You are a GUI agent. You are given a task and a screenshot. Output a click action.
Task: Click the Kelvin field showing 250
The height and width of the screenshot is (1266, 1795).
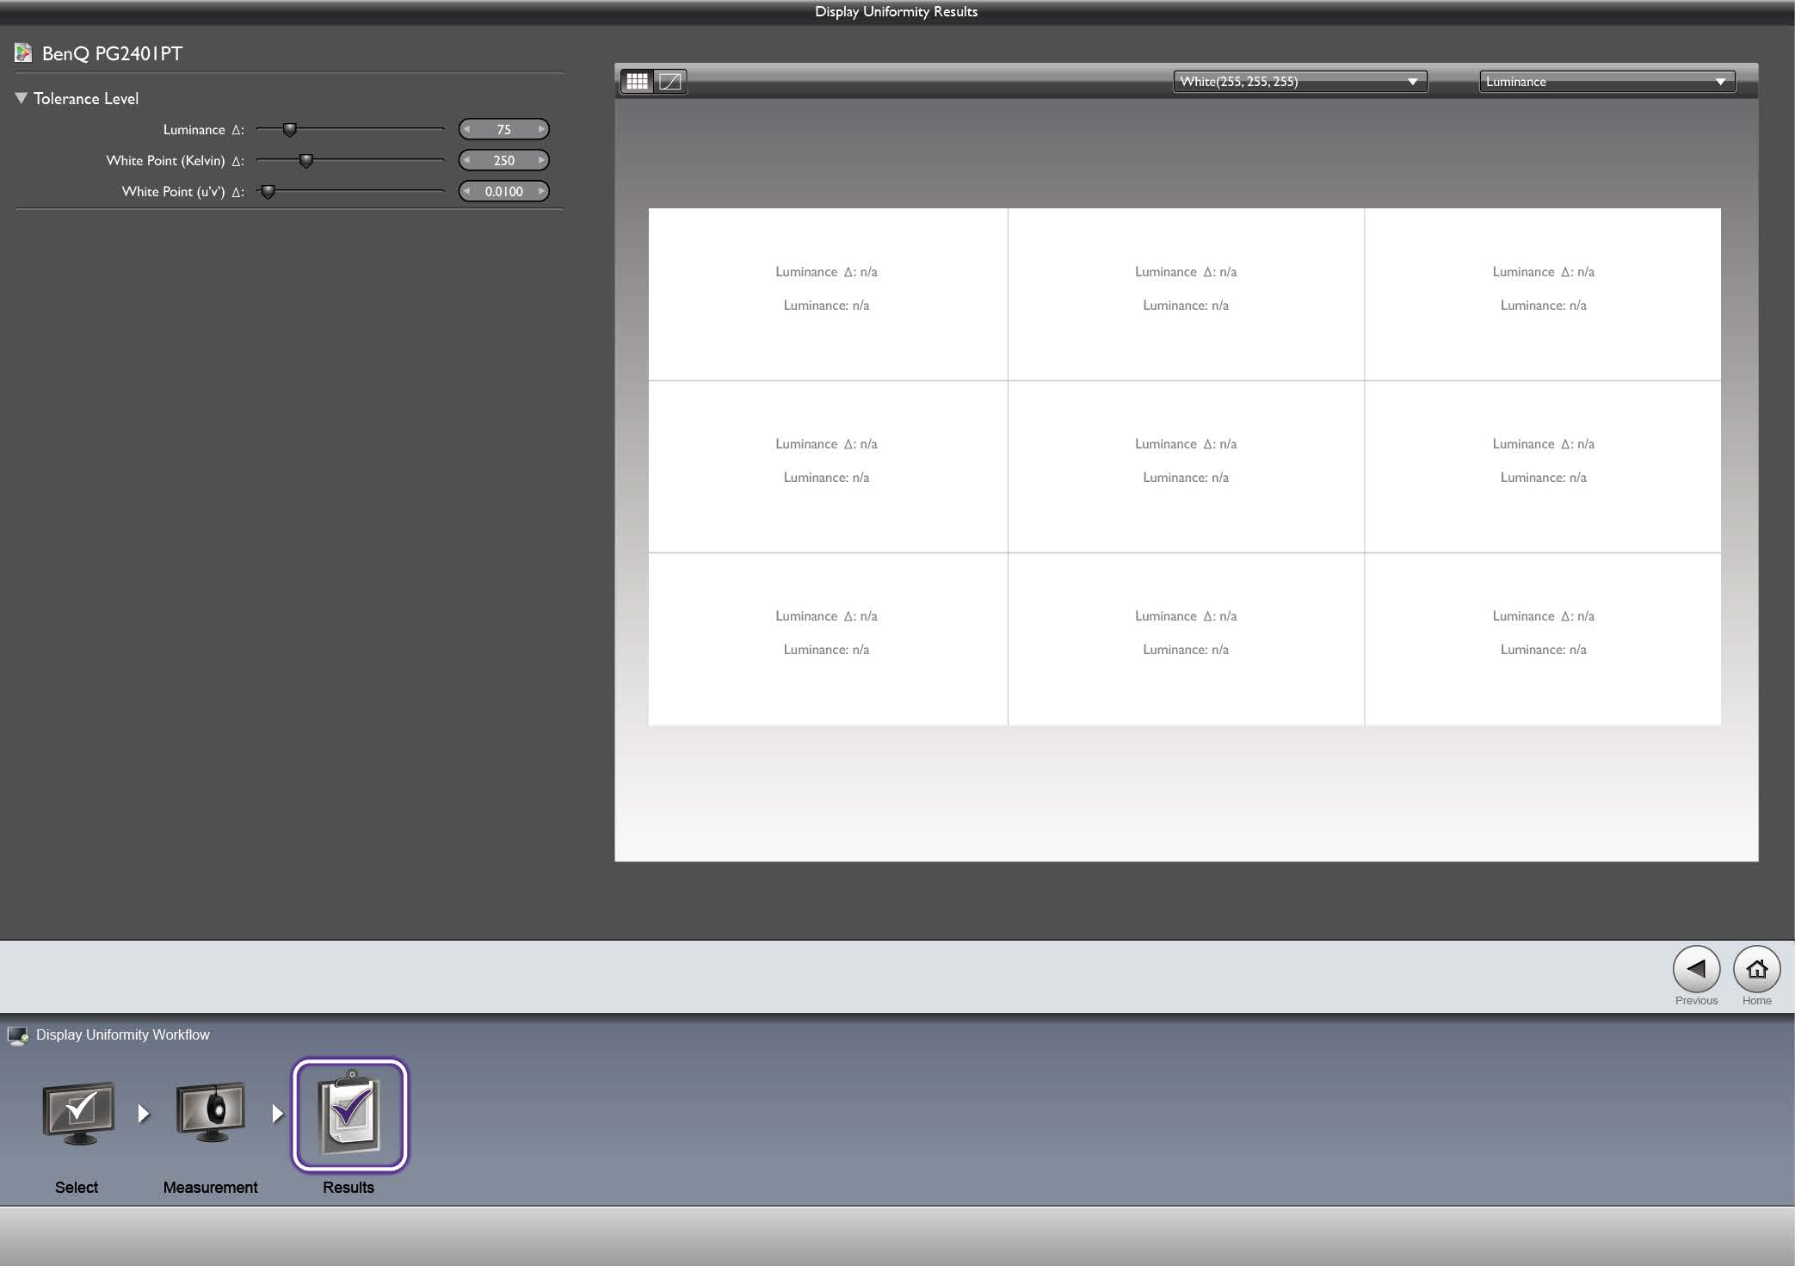(504, 160)
